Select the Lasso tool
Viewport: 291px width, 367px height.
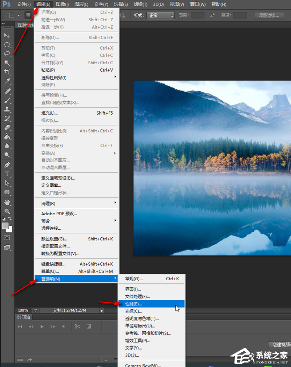point(7,53)
